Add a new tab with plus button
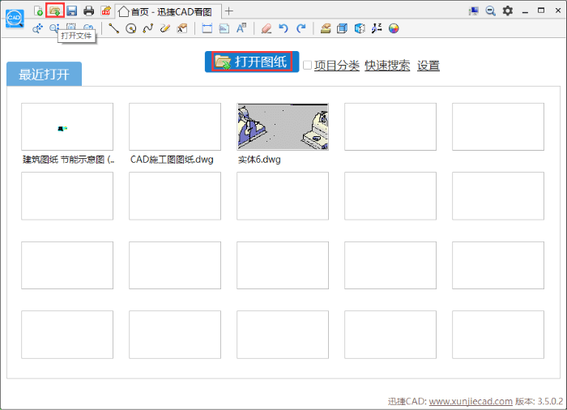The width and height of the screenshot is (567, 410). tap(229, 11)
